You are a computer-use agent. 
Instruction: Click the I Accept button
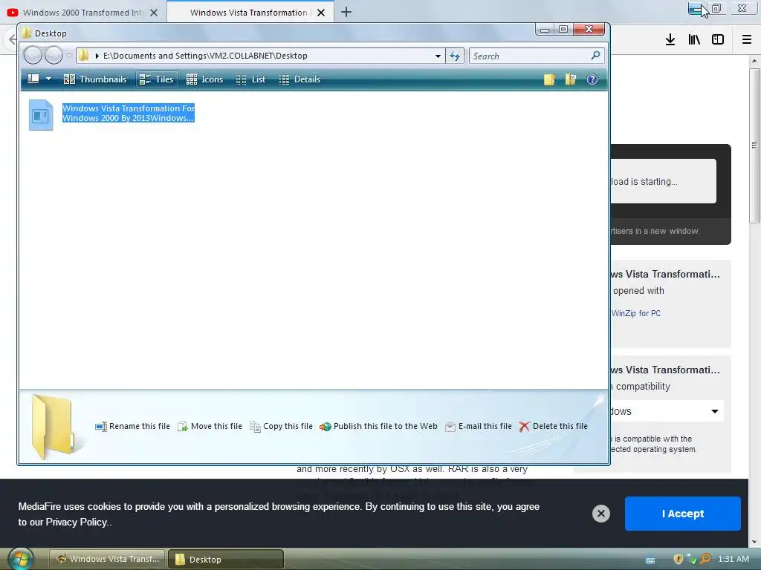click(x=682, y=514)
